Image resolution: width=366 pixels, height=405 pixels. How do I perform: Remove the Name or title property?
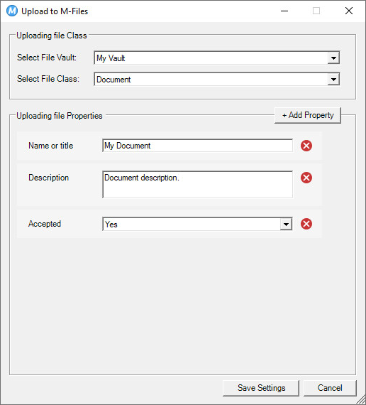306,146
